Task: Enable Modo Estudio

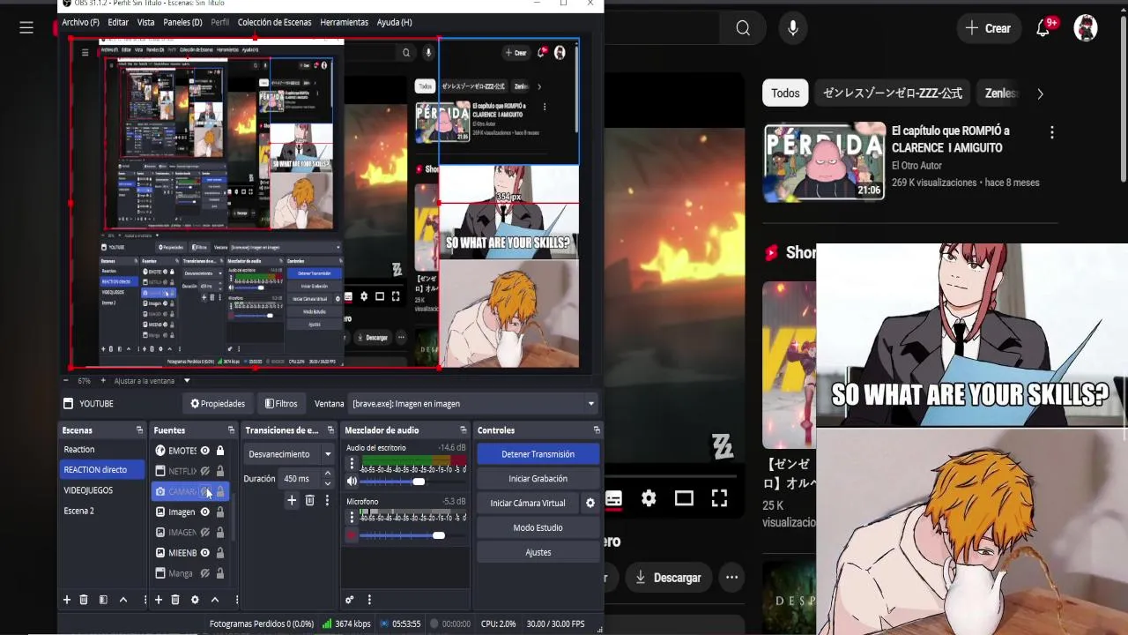Action: [x=538, y=527]
